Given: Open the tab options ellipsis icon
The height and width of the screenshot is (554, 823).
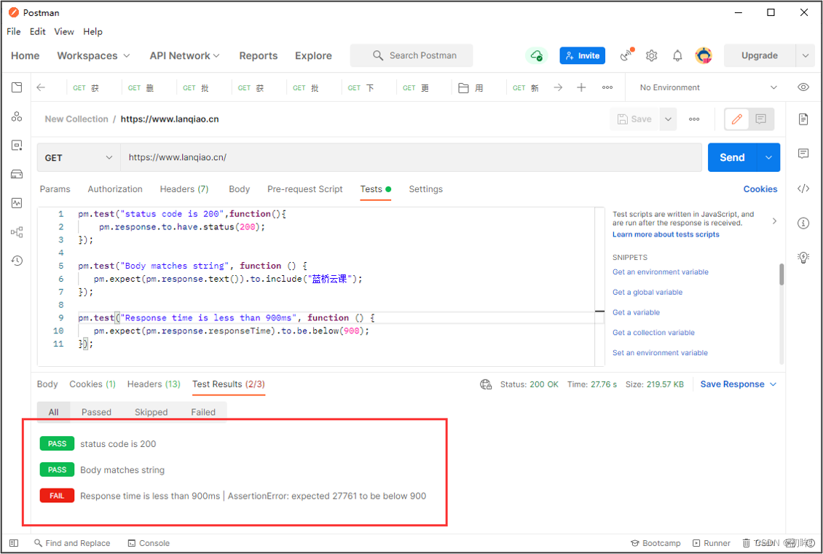Looking at the screenshot, I should click(x=607, y=87).
